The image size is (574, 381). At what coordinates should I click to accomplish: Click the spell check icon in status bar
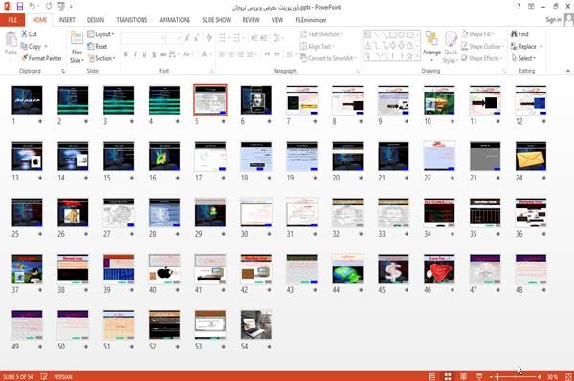tap(44, 376)
